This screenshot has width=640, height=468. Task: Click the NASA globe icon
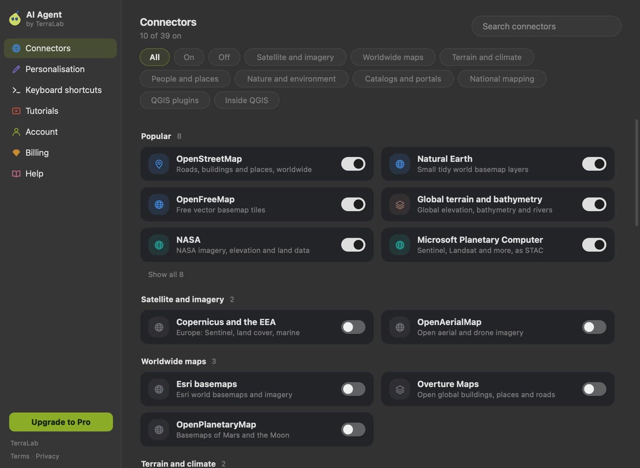[159, 245]
